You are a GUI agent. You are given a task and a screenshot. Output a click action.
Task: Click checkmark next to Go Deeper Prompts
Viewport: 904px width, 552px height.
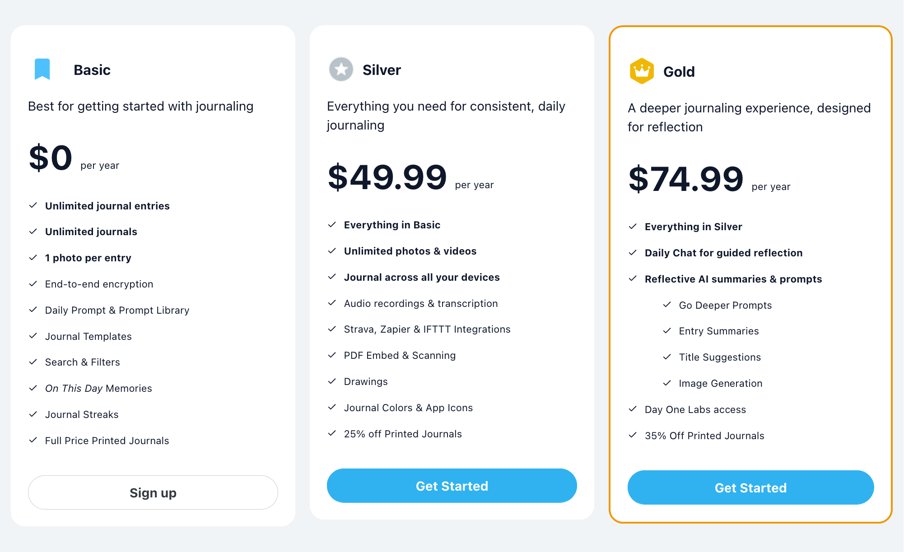tap(667, 305)
